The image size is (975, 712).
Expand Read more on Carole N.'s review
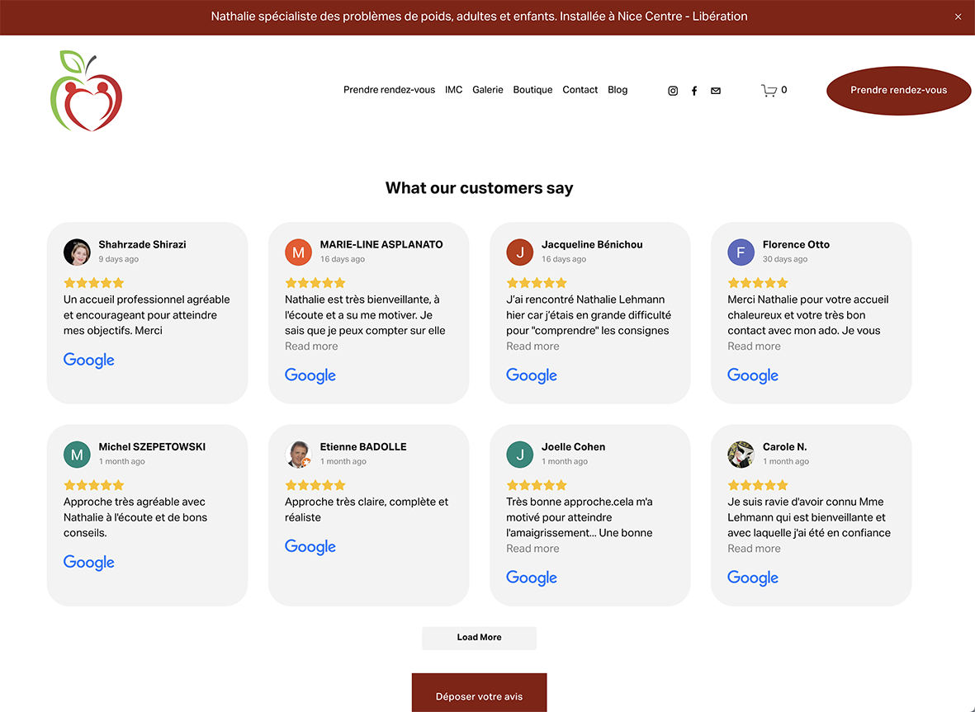pyautogui.click(x=755, y=549)
